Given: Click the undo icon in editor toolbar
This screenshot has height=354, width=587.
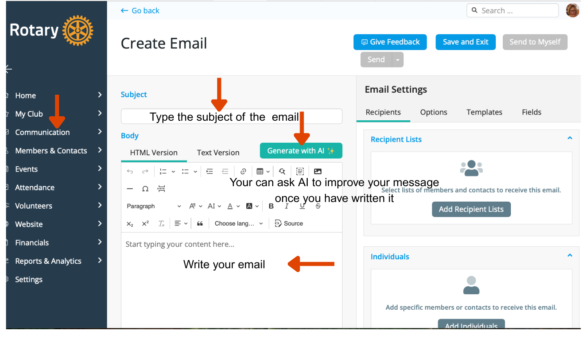Looking at the screenshot, I should (x=130, y=172).
